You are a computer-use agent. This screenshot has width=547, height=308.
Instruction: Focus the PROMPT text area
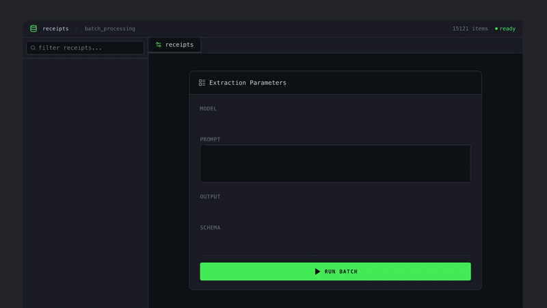(335, 164)
